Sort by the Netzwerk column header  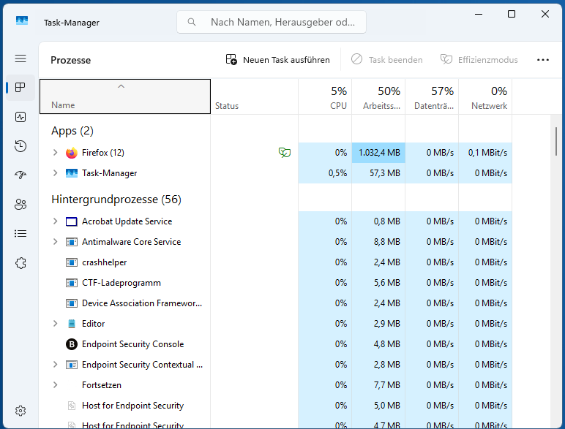pos(485,96)
